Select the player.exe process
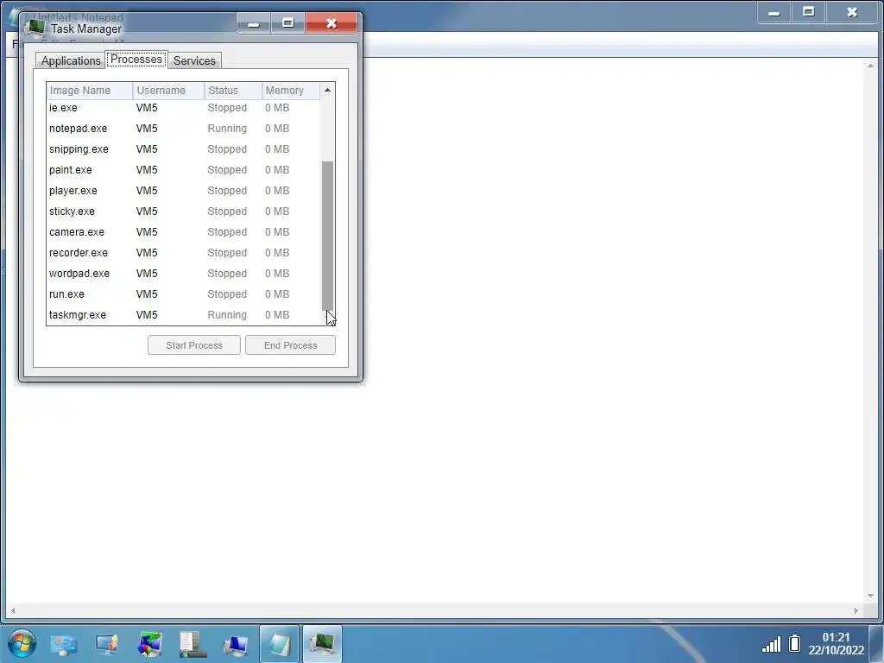The height and width of the screenshot is (663, 884). (184, 191)
